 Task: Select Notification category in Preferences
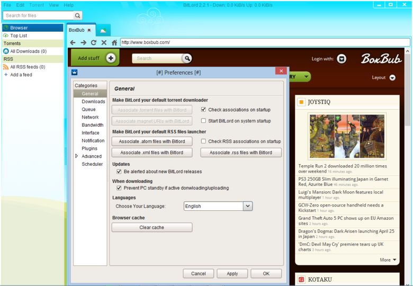(93, 141)
